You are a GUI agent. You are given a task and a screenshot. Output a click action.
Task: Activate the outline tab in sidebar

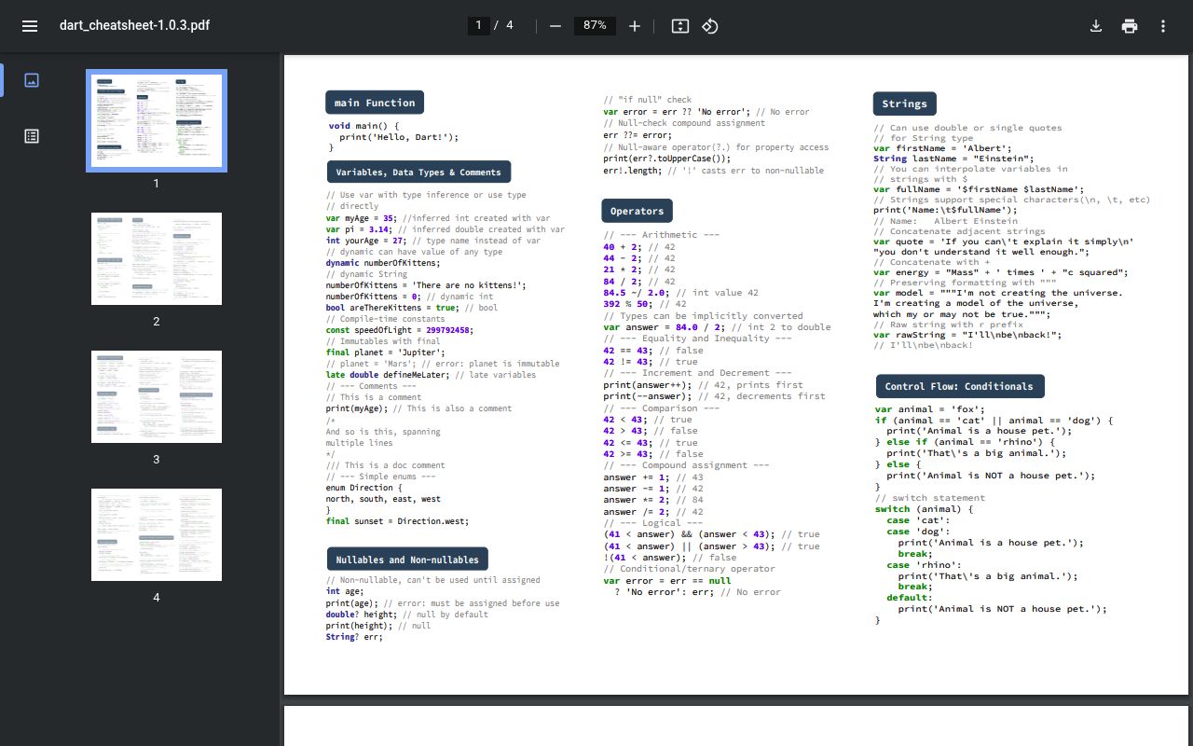click(x=31, y=135)
